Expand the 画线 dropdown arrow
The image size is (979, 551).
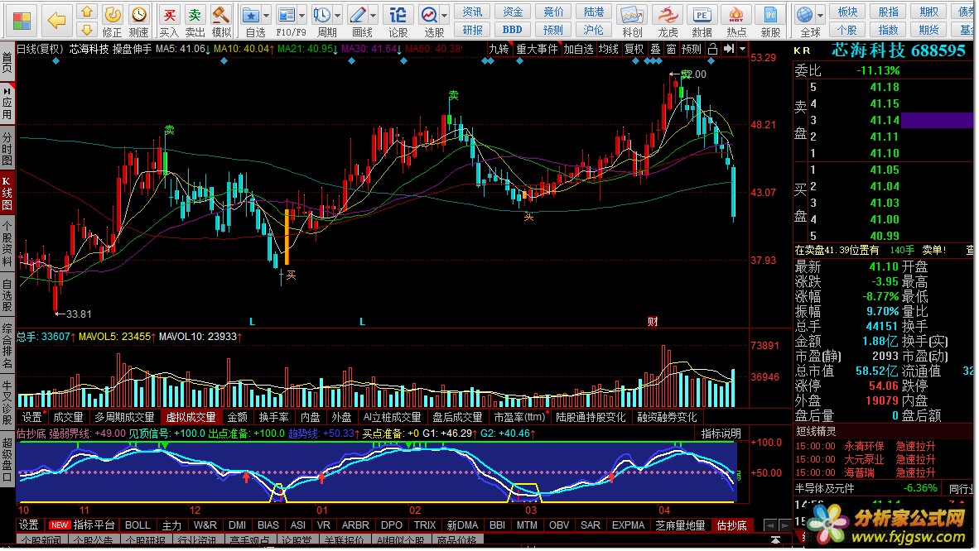pos(374,15)
